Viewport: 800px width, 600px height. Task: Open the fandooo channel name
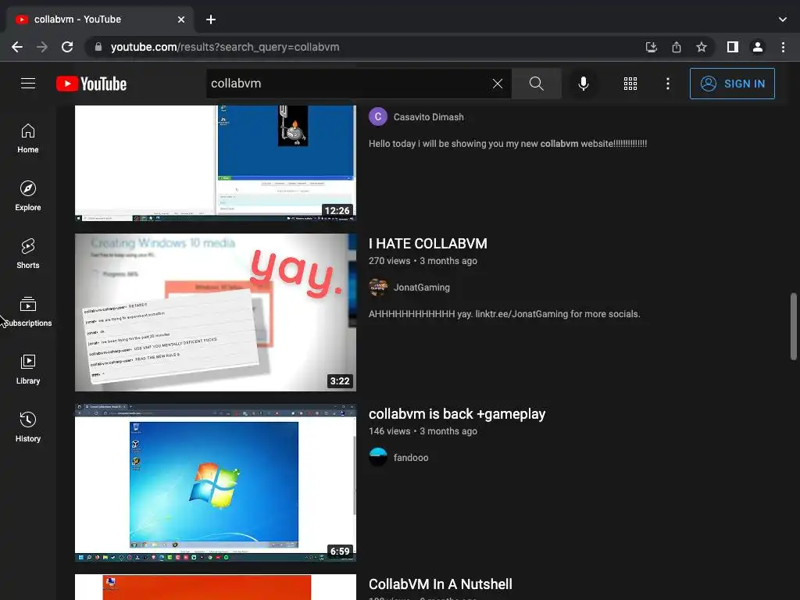click(411, 458)
